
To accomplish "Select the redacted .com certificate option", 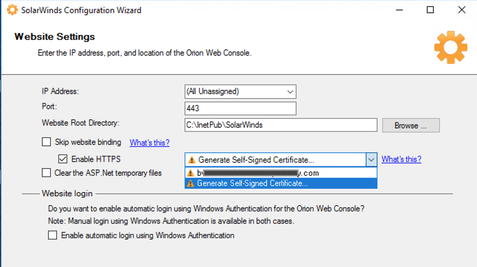I will tap(281, 173).
